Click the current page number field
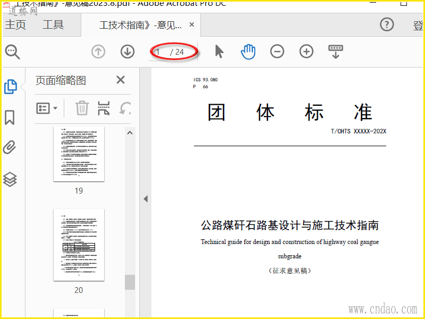Viewport: 425px width, 319px height. click(x=159, y=52)
